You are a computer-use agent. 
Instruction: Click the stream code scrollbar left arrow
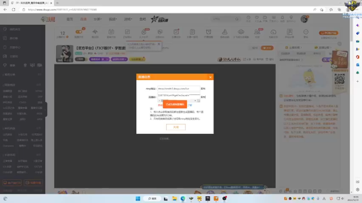pos(159,101)
